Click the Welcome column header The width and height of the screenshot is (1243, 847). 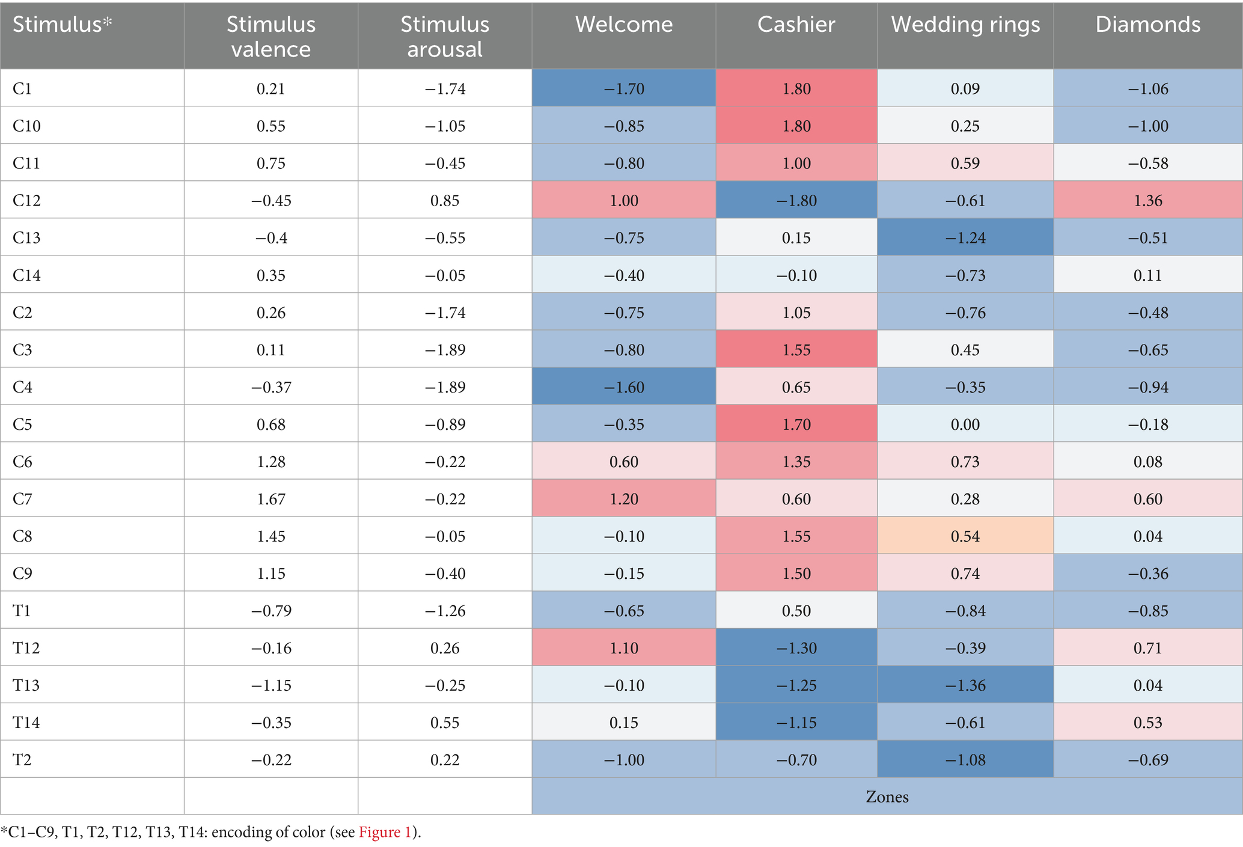pos(623,25)
